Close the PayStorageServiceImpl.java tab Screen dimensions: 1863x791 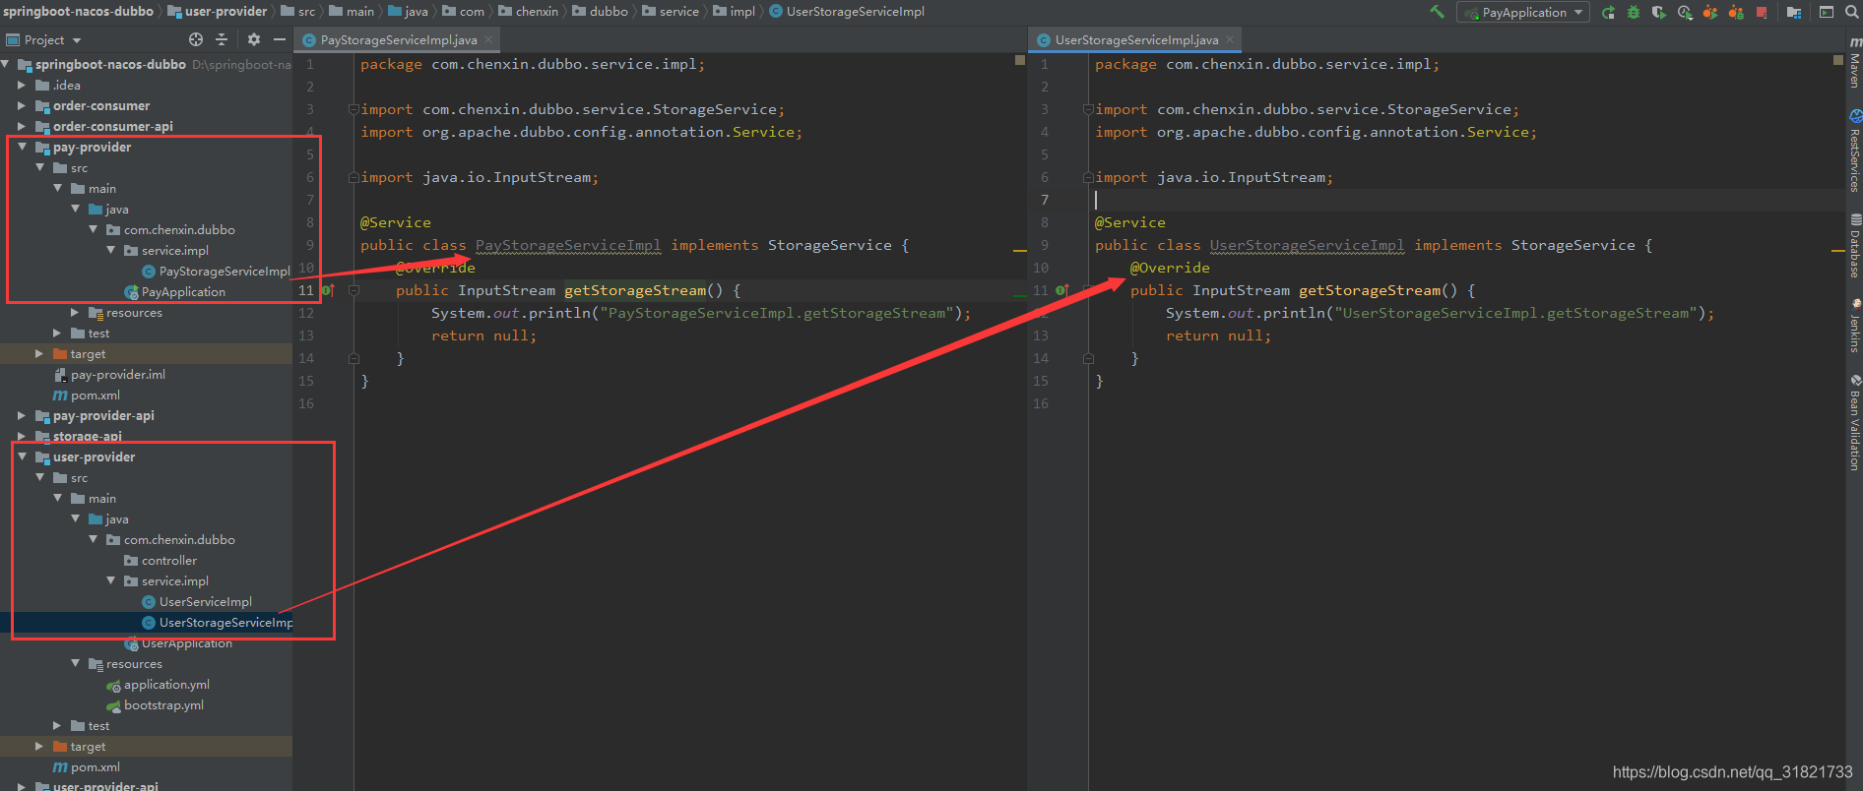pos(488,39)
